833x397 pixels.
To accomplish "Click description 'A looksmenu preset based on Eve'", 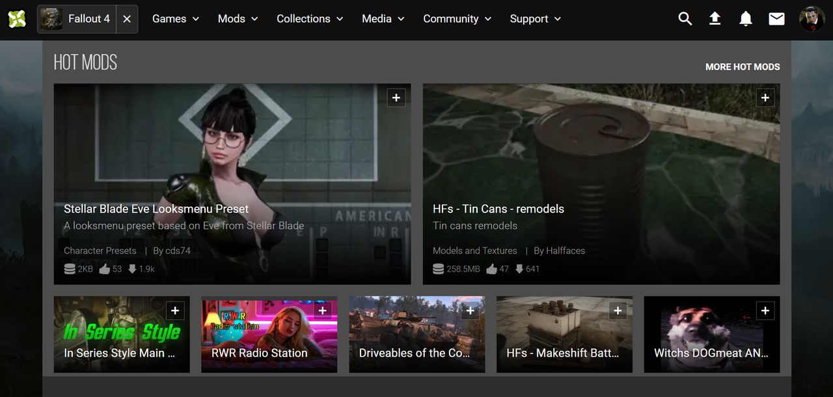I will 184,226.
